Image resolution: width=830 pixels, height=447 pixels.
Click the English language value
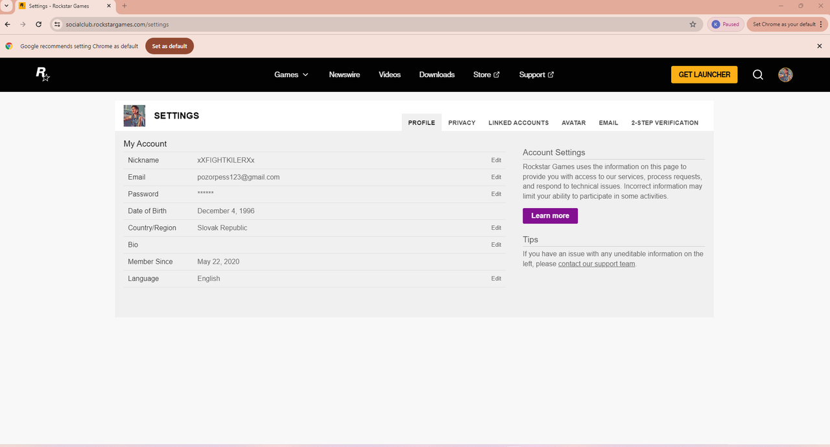[209, 279]
